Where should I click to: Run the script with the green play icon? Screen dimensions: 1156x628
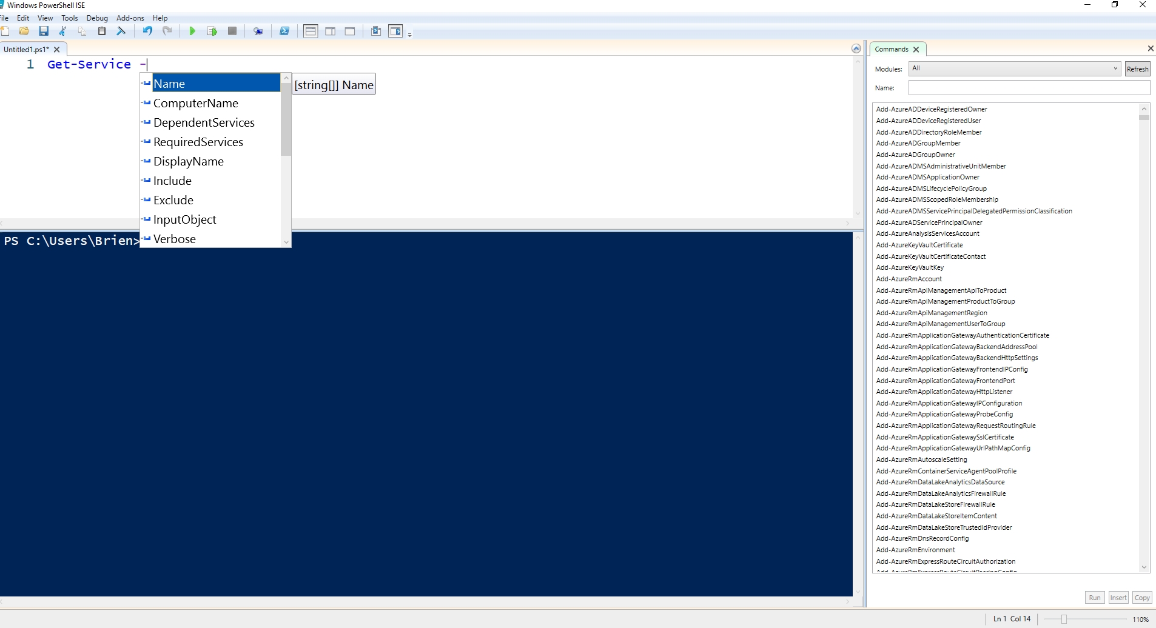pyautogui.click(x=192, y=31)
